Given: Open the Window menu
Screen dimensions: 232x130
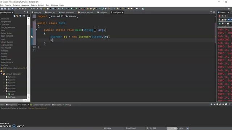Looking at the screenshot, I should [54, 5].
